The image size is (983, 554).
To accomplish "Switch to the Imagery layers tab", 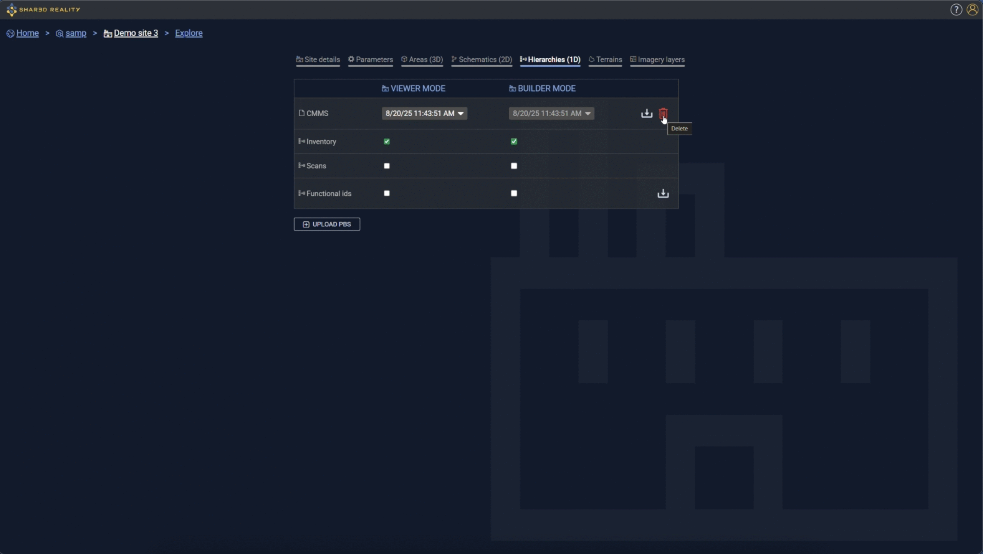I will [657, 59].
